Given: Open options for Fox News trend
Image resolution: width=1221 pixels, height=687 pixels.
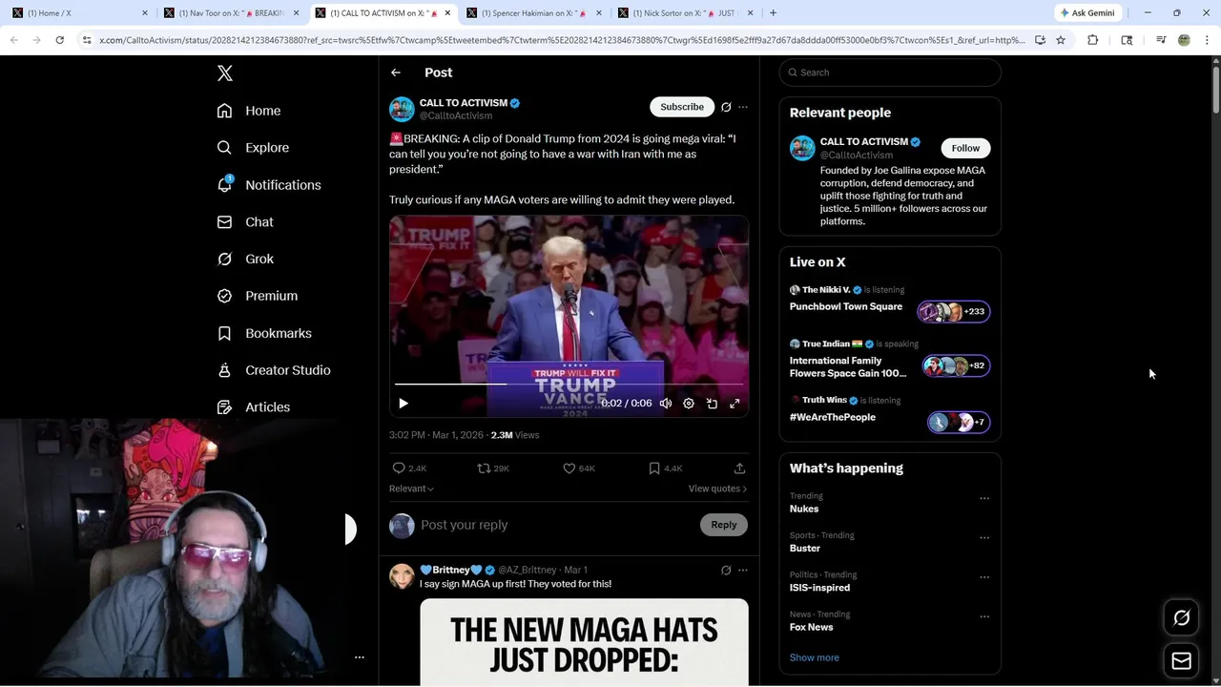Looking at the screenshot, I should click(x=984, y=616).
